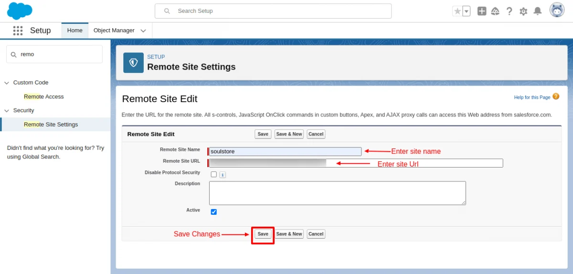Click the magnifier icon in Search Setup

(167, 11)
